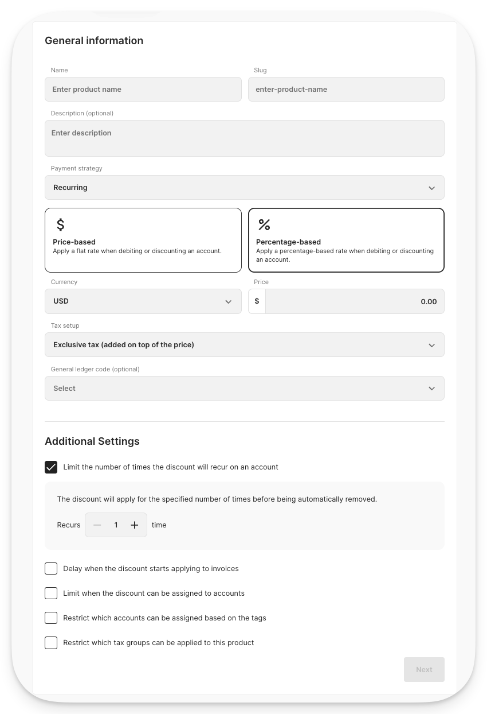The height and width of the screenshot is (714, 487).
Task: Click the Next button
Action: tap(424, 669)
